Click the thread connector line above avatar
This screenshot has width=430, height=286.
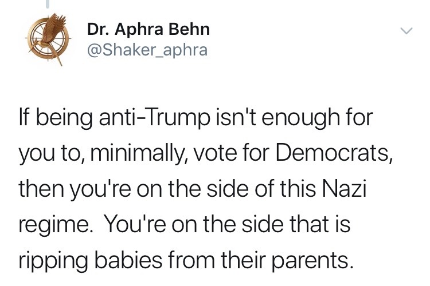tap(48, 5)
